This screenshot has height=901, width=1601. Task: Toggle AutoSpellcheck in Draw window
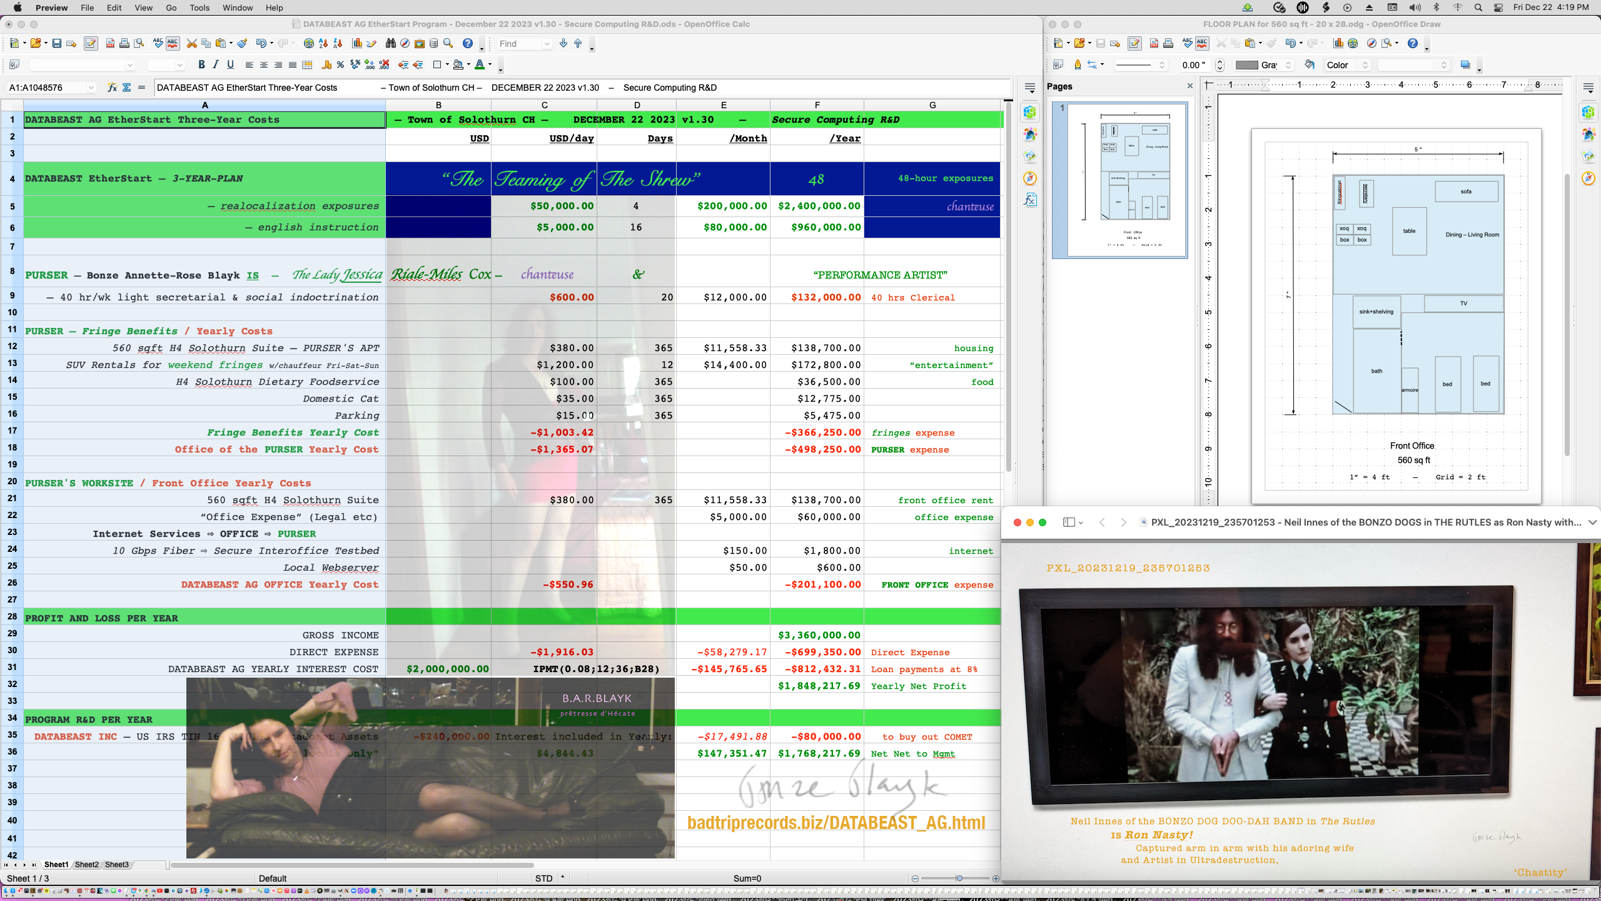1202,43
